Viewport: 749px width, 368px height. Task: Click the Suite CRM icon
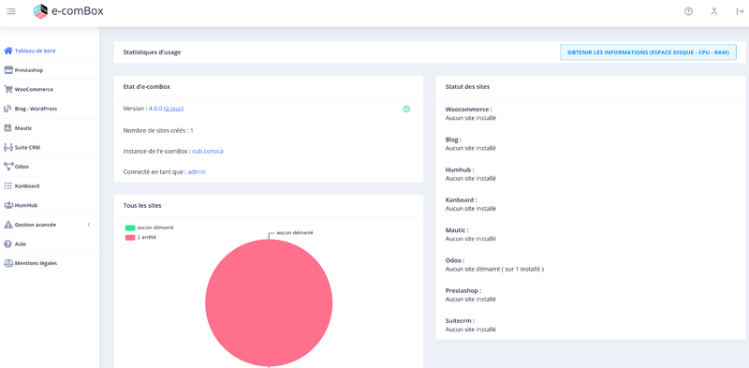(x=8, y=148)
